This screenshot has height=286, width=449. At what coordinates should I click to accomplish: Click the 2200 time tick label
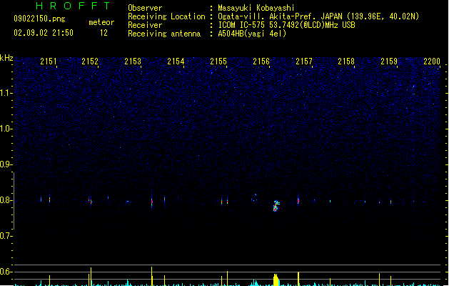tap(432, 61)
